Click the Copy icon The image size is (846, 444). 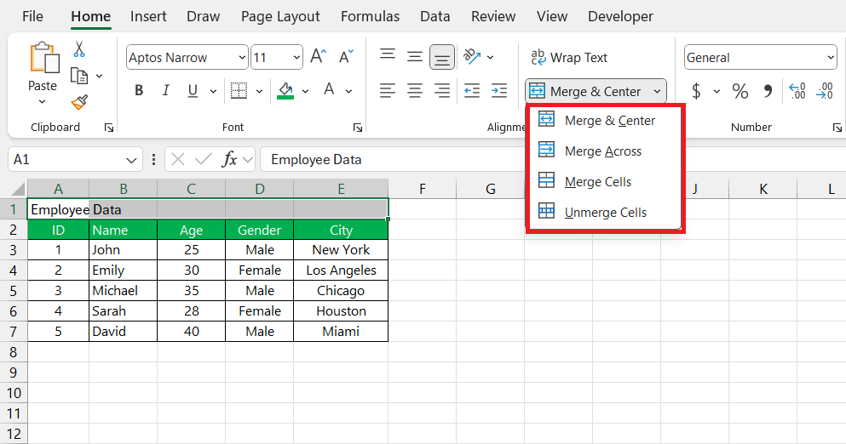coord(79,76)
